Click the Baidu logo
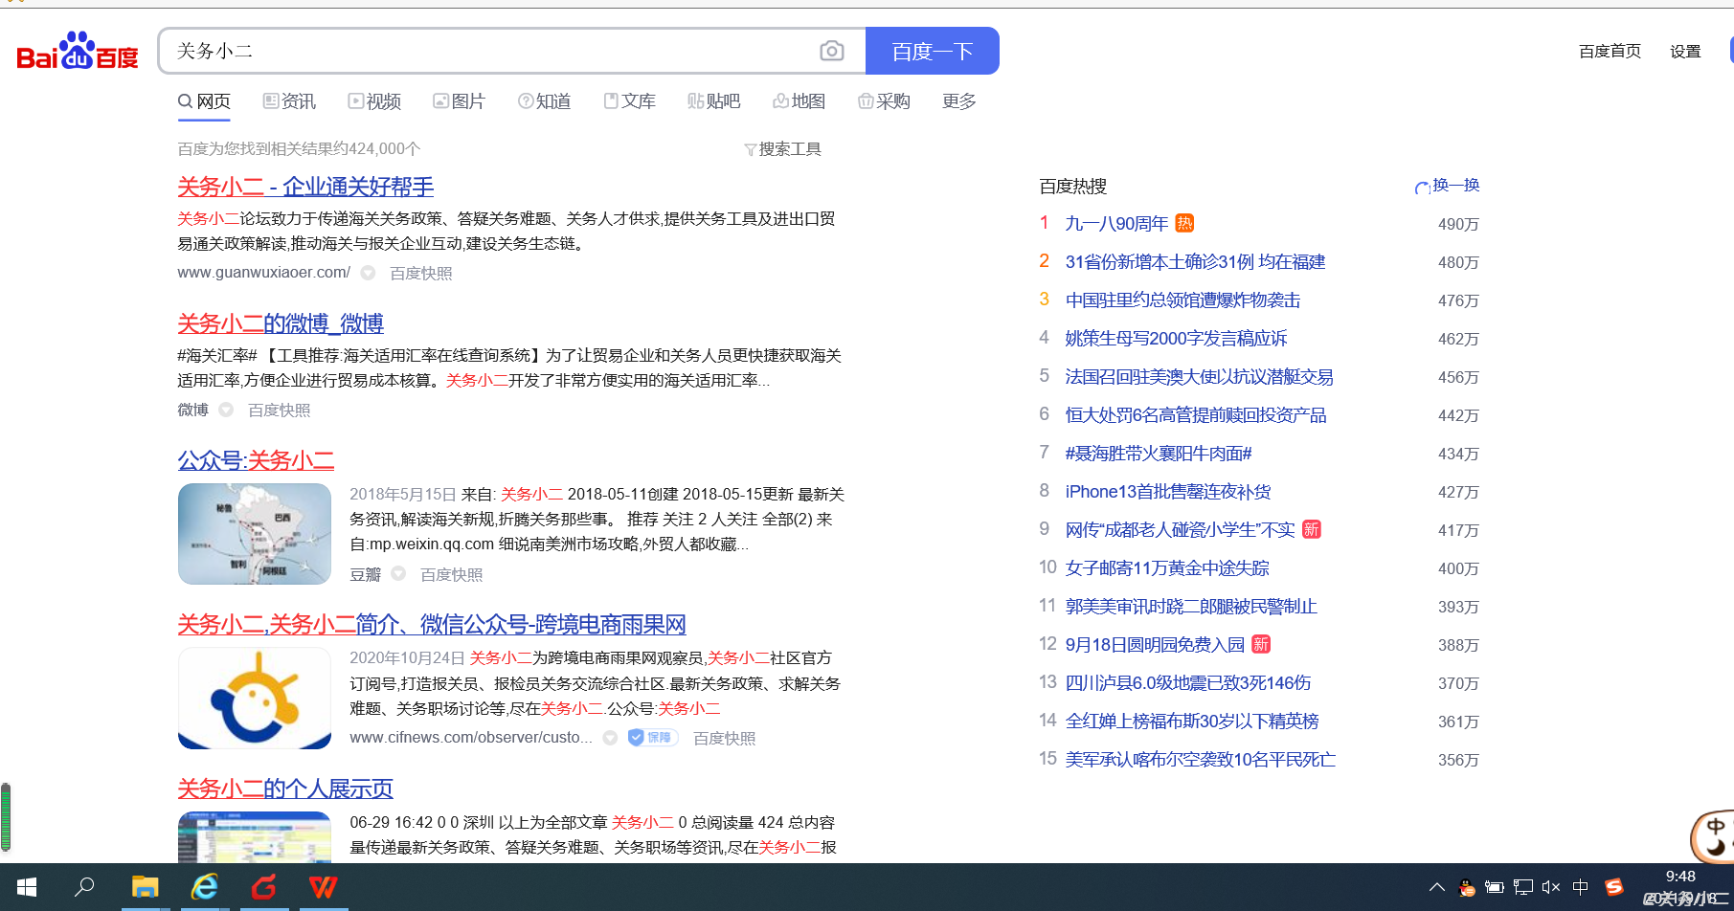 click(78, 52)
